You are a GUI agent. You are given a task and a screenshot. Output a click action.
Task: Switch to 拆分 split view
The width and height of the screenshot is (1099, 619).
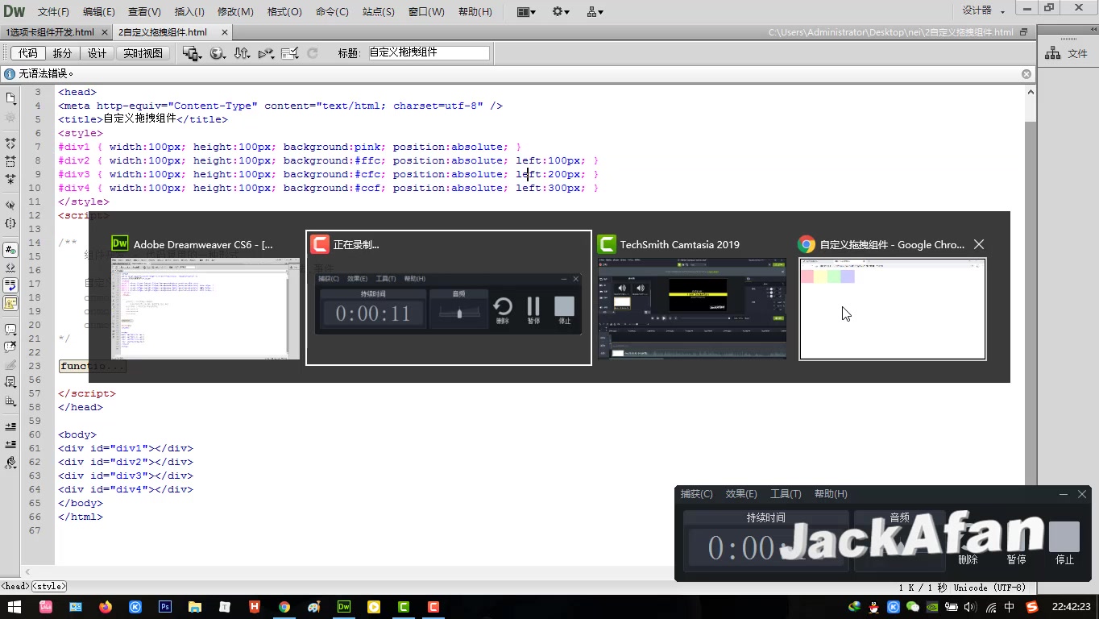[x=62, y=53]
